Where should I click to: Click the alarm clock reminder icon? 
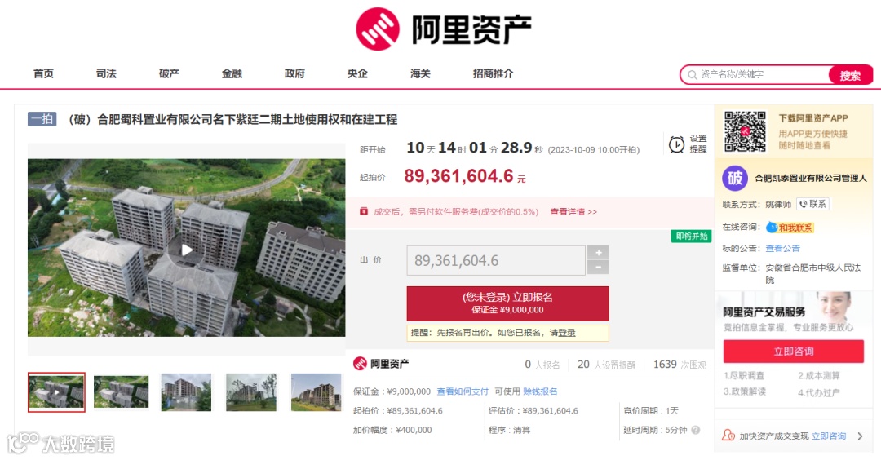(676, 144)
